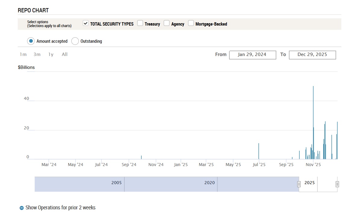Uncheck the TOTAL SECURITY TYPES checkbox
This screenshot has width=344, height=213.
tap(85, 23)
